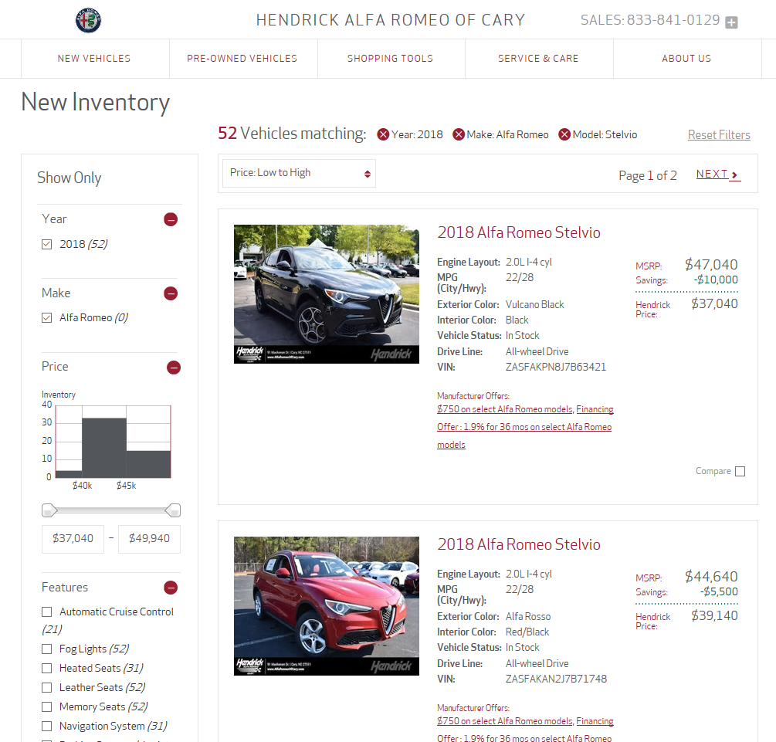Toggle Memory Seats checkbox
776x742 pixels.
(x=46, y=706)
